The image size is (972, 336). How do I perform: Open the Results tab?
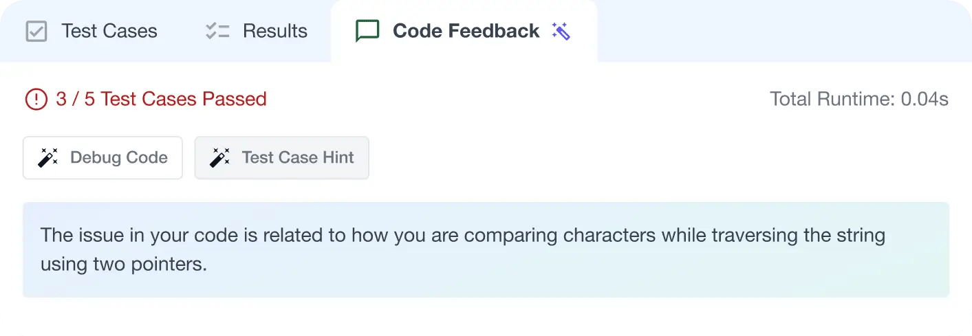[274, 32]
